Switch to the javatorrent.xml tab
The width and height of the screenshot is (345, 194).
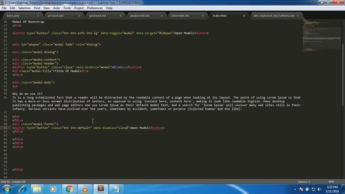[x=140, y=16]
